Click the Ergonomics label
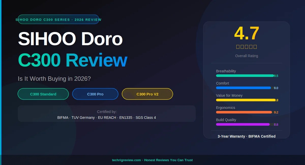This screenshot has height=165, width=305. point(226,108)
